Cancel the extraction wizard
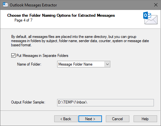Viewport: 161px width, 126px height. point(117,119)
